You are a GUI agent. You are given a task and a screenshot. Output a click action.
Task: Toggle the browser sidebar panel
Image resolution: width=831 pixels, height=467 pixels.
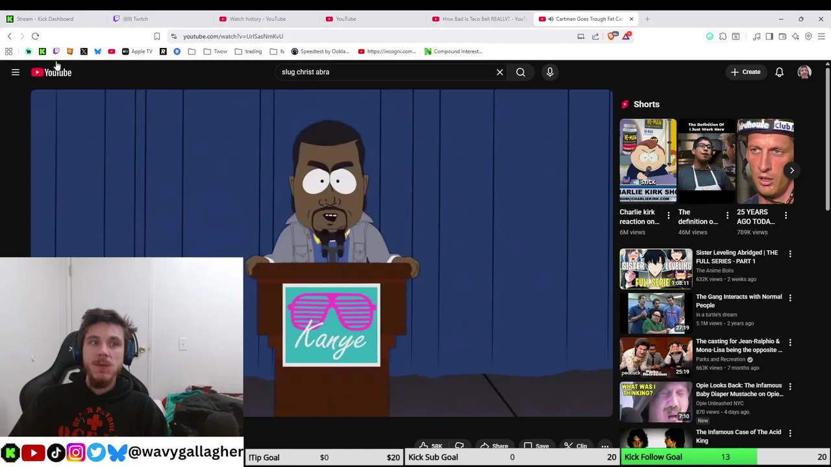coord(769,36)
